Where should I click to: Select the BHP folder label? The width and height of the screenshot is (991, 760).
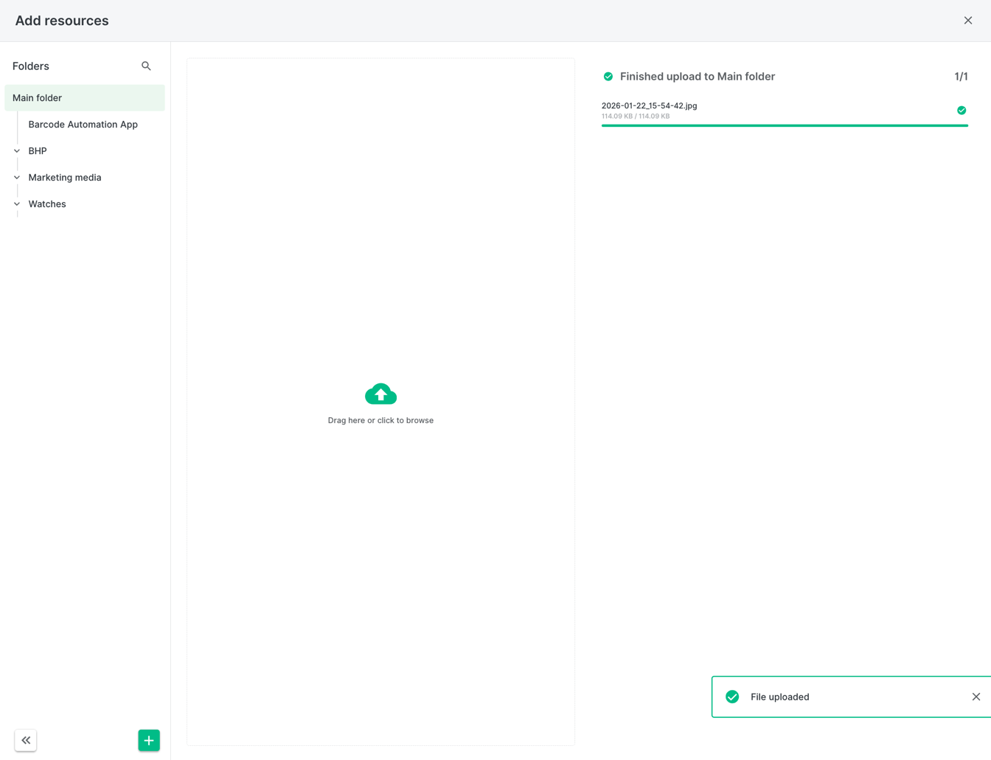point(38,151)
